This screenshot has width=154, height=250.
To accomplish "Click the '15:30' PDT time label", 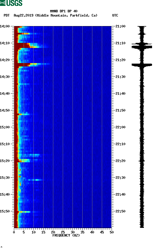I will pyautogui.click(x=5, y=178).
